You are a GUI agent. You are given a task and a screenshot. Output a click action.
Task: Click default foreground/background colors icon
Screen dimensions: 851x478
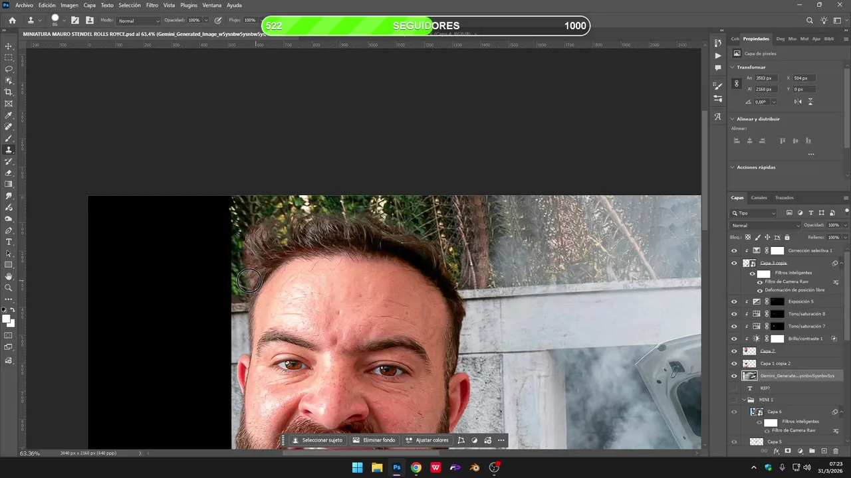tap(4, 310)
